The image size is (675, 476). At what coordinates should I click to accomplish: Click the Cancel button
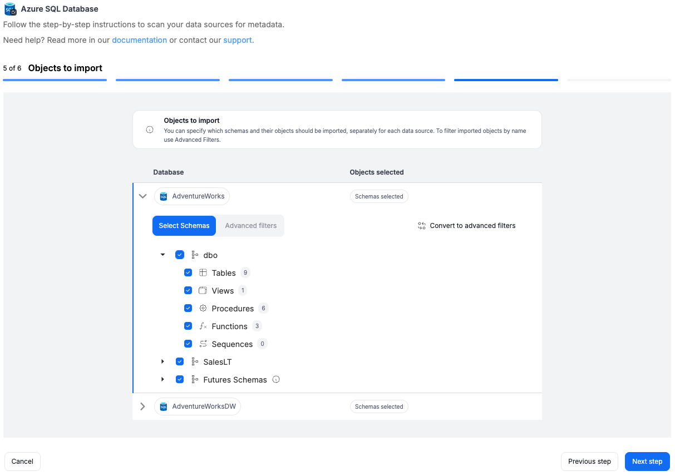tap(22, 462)
